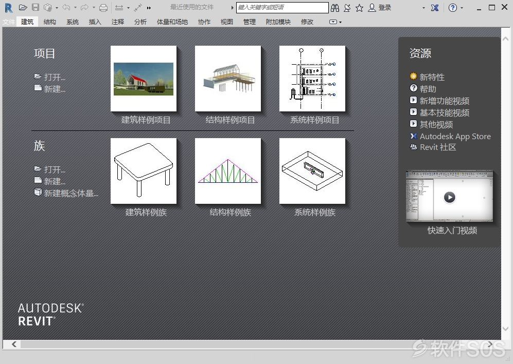Click the diagonal double-arrow tool icon
The height and width of the screenshot is (364, 513).
tap(138, 8)
